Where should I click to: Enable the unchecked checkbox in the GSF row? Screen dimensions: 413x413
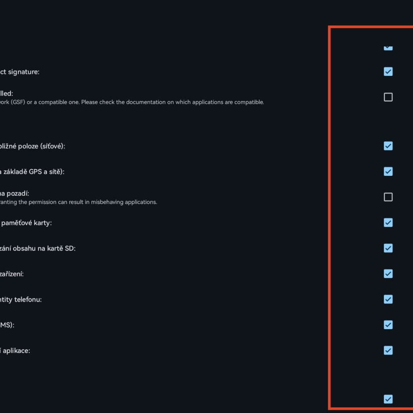[x=388, y=97]
